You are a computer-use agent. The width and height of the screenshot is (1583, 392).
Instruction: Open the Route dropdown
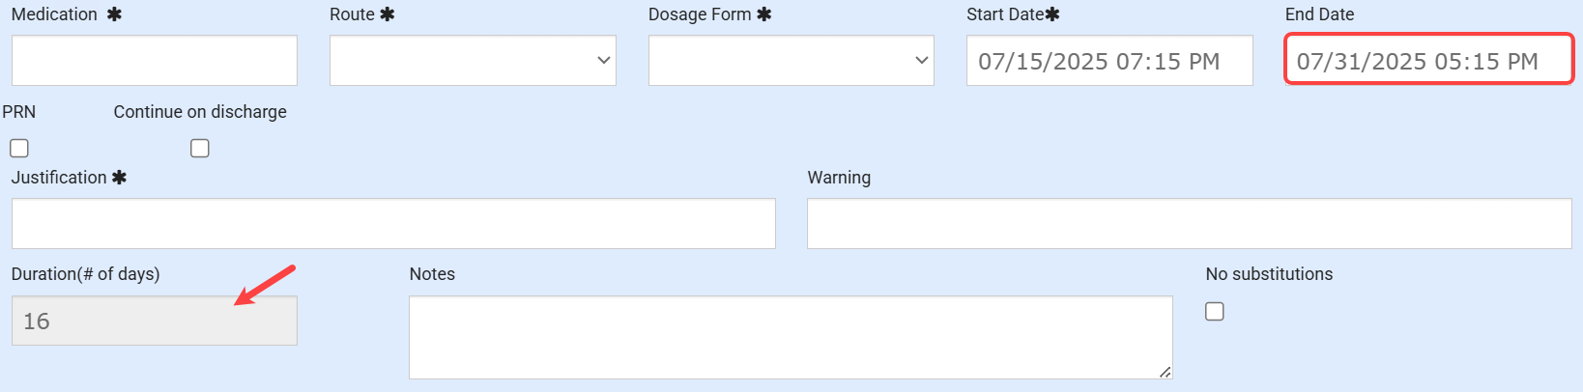[x=473, y=61]
